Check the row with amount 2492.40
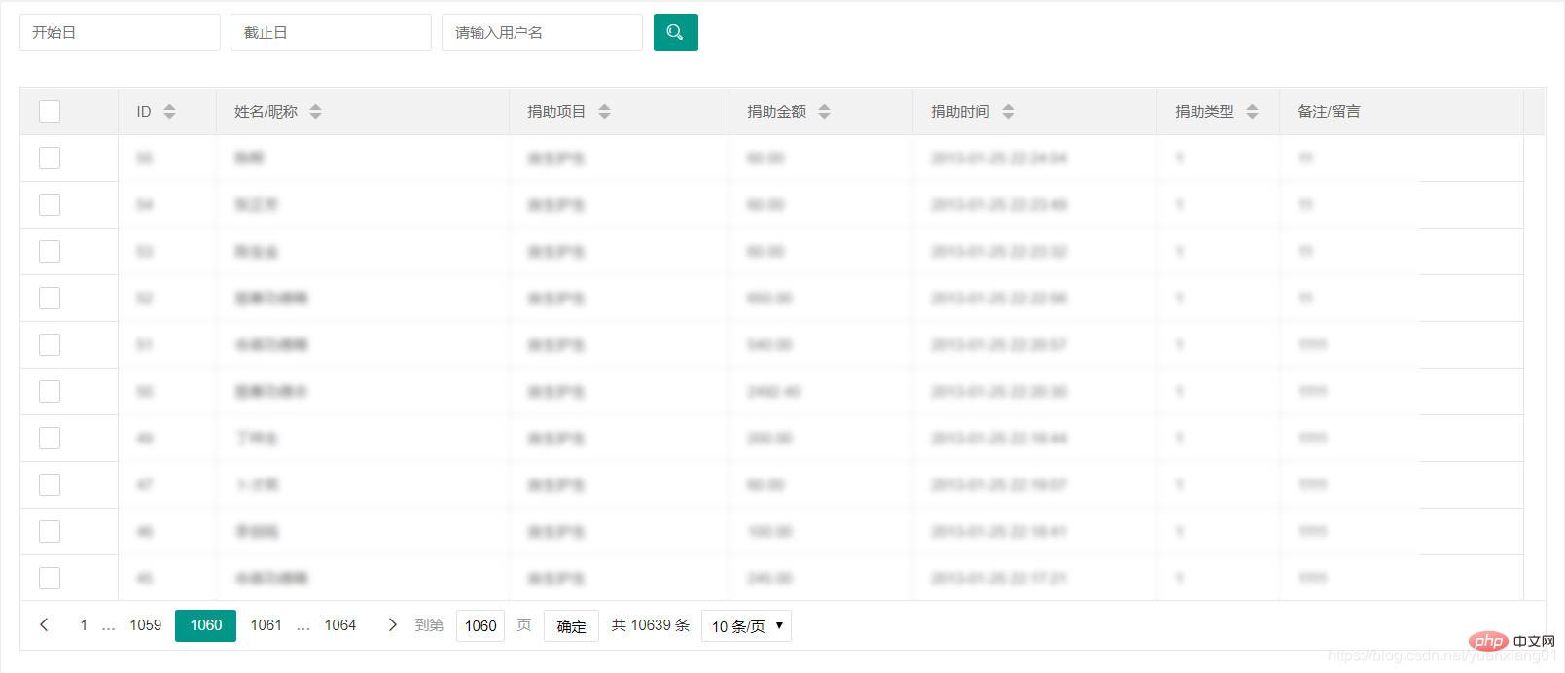The height and width of the screenshot is (673, 1565). pyautogui.click(x=50, y=392)
